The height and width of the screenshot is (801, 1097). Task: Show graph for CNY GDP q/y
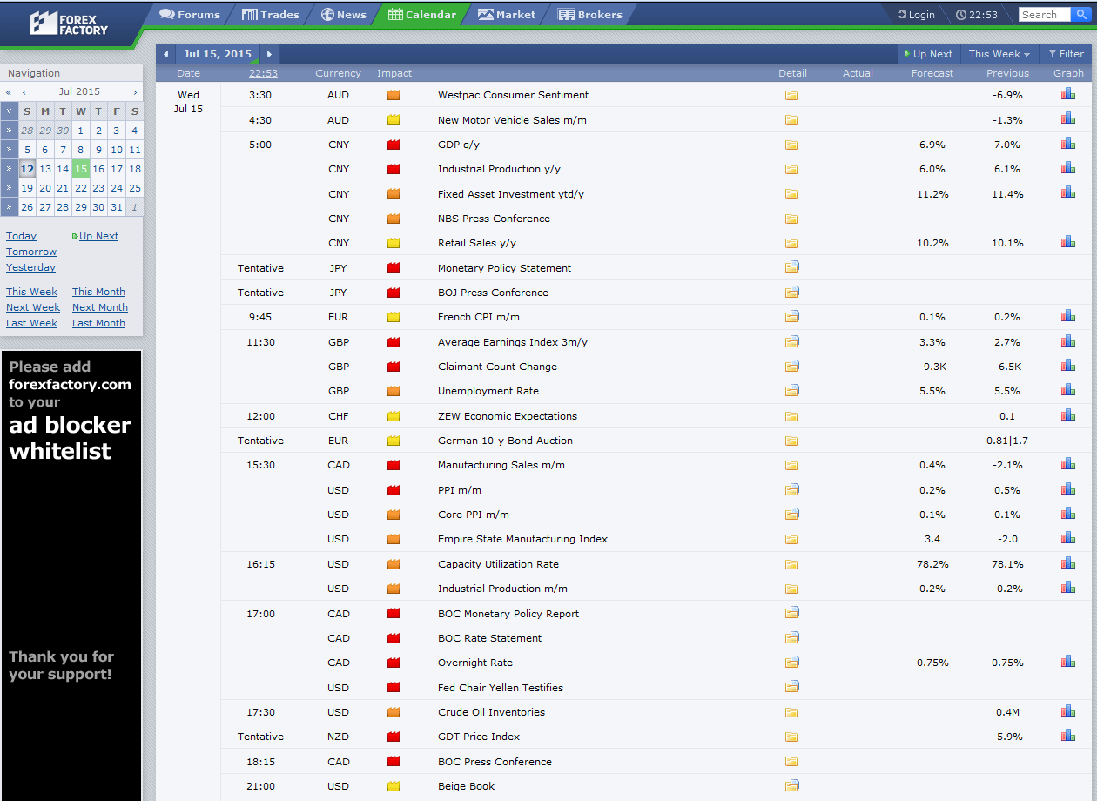[x=1068, y=144]
